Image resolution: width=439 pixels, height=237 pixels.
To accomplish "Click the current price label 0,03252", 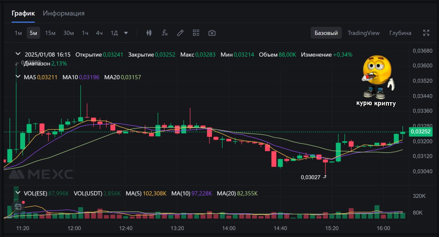I will pos(420,132).
